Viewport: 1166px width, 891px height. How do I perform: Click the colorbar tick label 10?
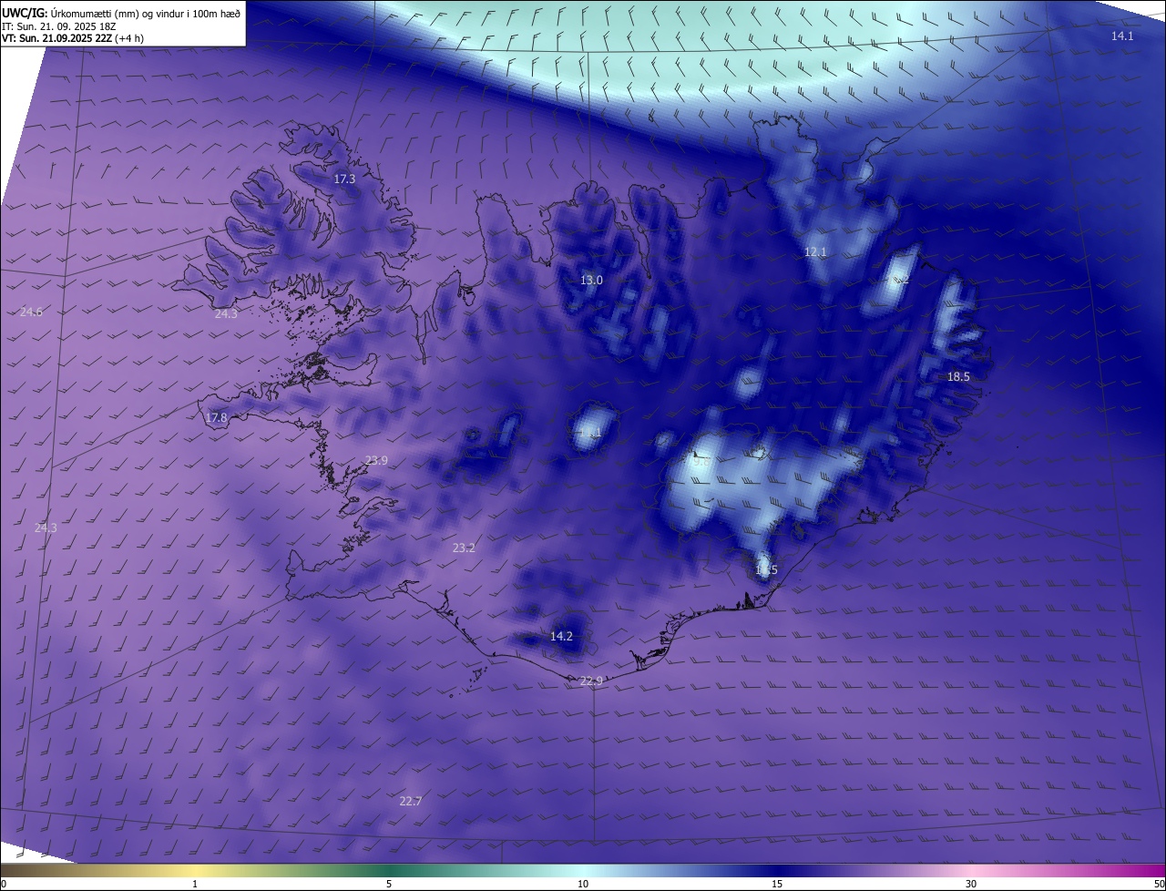583,884
